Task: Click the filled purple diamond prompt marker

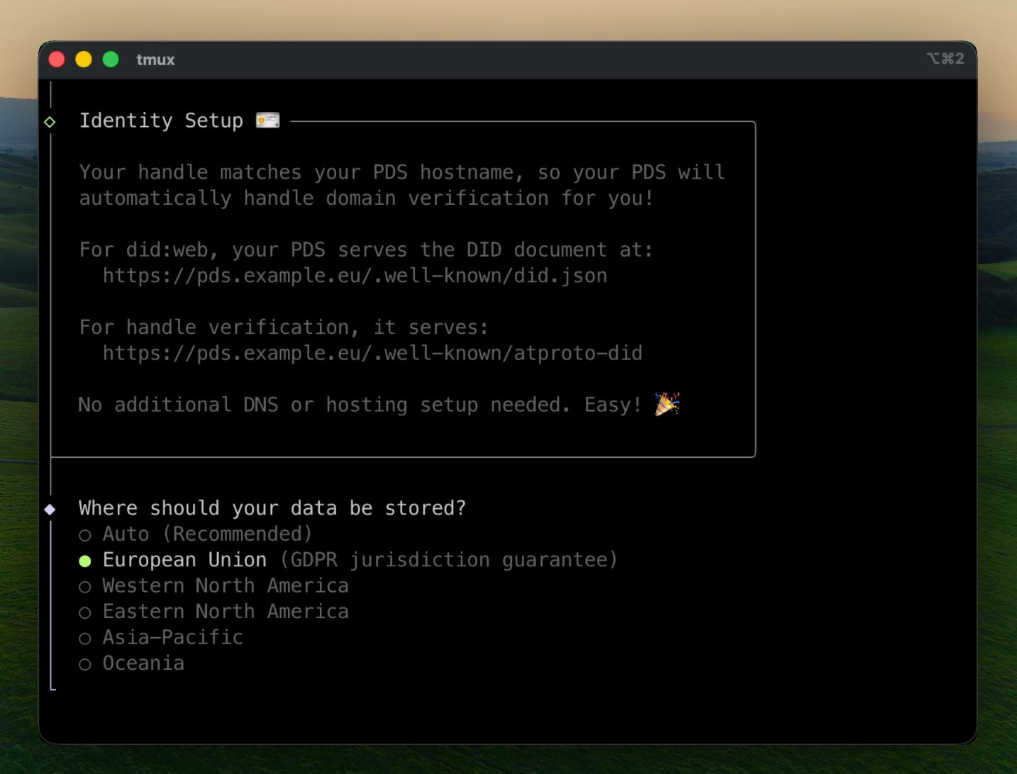Action: (50, 509)
